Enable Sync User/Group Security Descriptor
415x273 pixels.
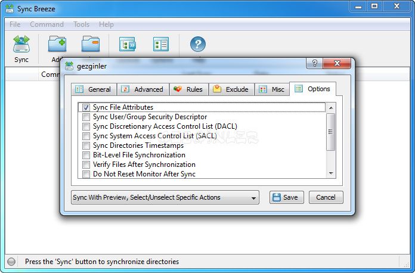pyautogui.click(x=86, y=117)
